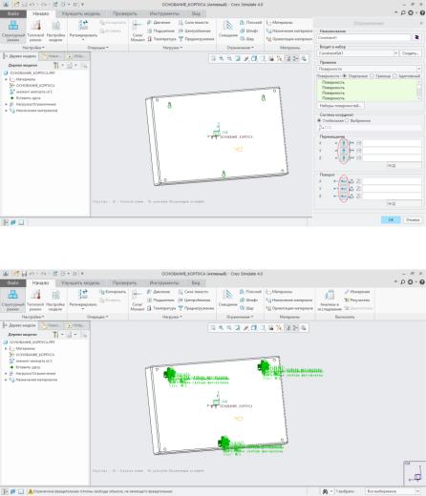Open Настройка модели in the top window
The height and width of the screenshot is (496, 426).
55,31
